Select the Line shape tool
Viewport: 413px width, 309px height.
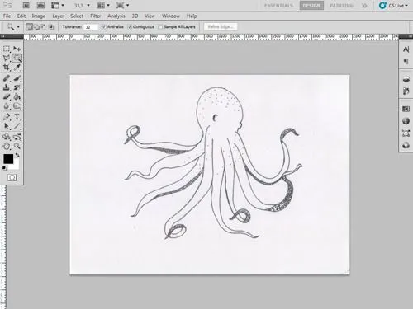[x=17, y=126]
